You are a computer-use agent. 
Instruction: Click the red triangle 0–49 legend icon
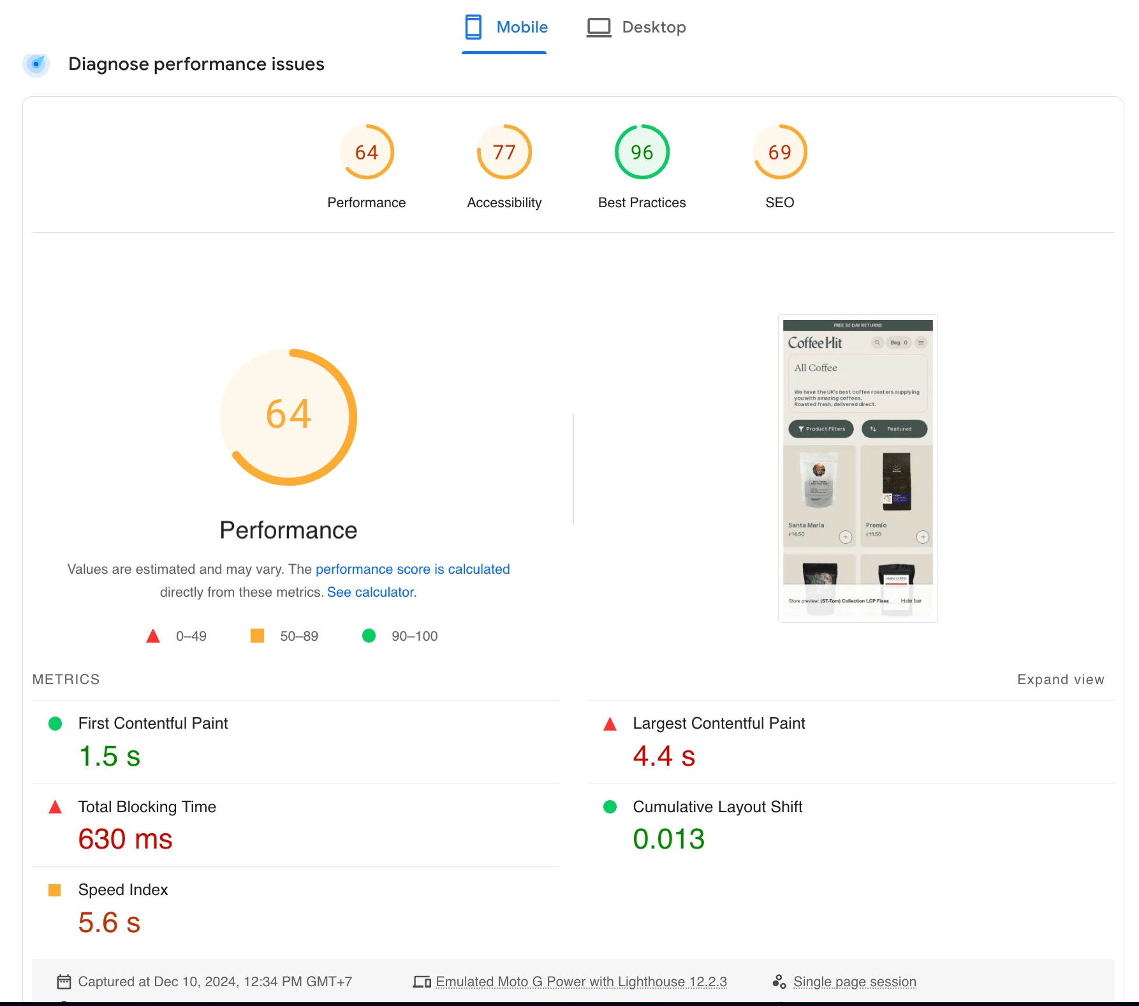(153, 636)
